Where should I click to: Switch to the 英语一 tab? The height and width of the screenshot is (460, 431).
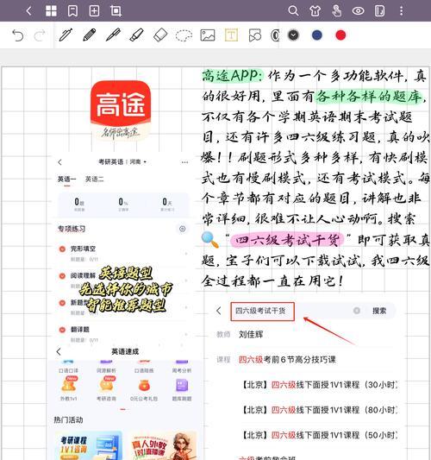click(66, 180)
